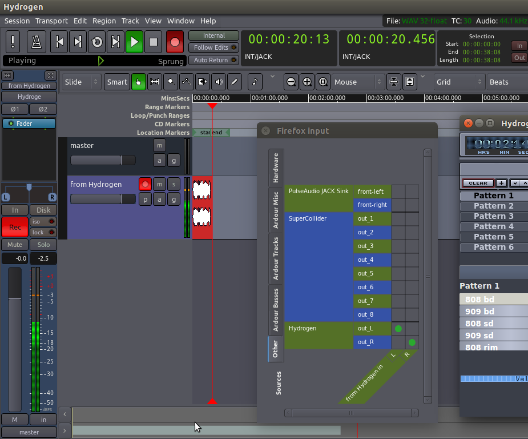528x439 pixels.
Task: Toggle record-arm on from Hydrogen track
Action: click(145, 184)
